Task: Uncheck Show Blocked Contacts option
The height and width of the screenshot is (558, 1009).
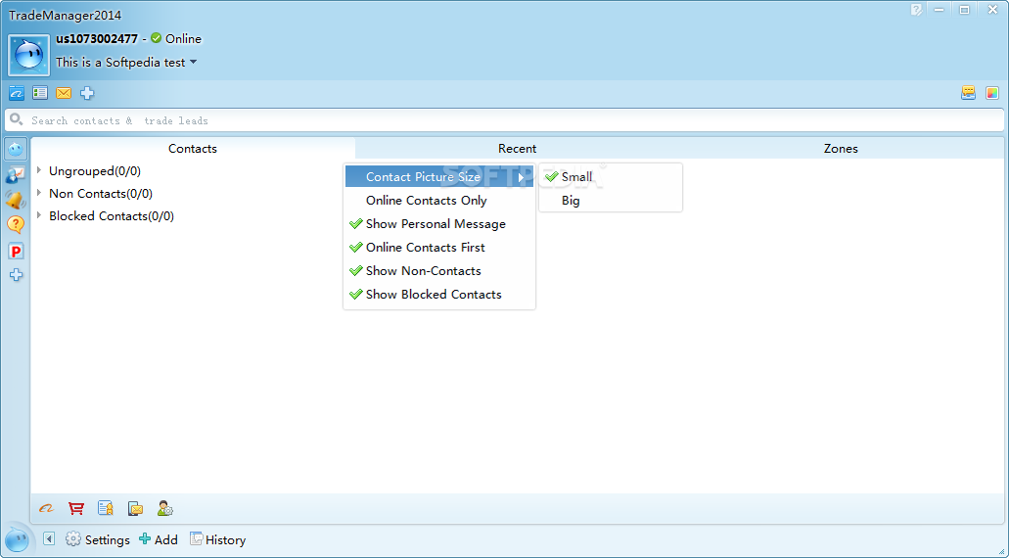Action: click(x=438, y=294)
